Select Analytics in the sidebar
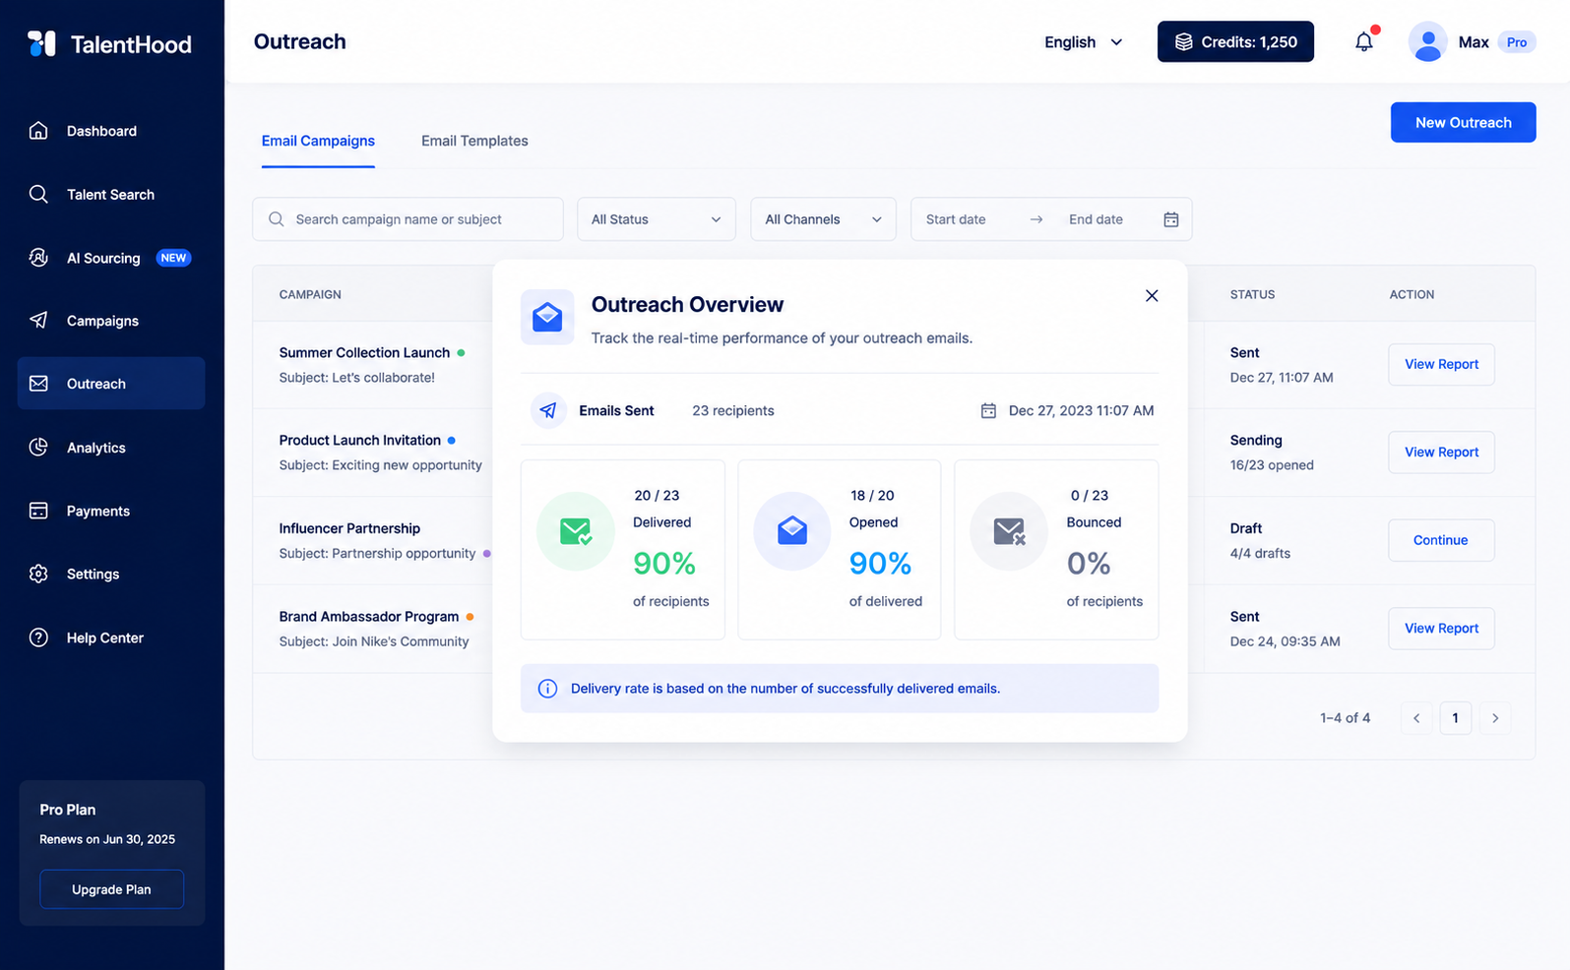1570x970 pixels. click(x=111, y=448)
